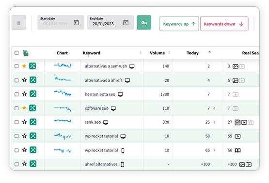Click green compare icon for rank seo
The width and height of the screenshot is (269, 183).
tap(33, 122)
